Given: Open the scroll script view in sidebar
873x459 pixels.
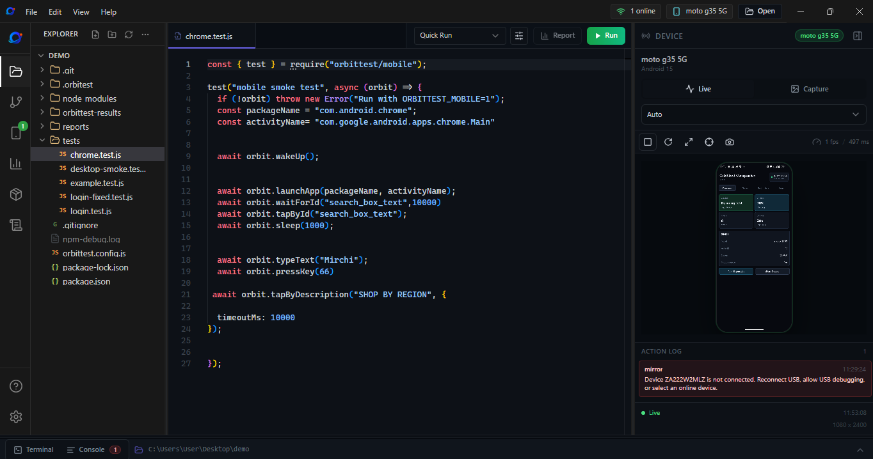Looking at the screenshot, I should 15,225.
